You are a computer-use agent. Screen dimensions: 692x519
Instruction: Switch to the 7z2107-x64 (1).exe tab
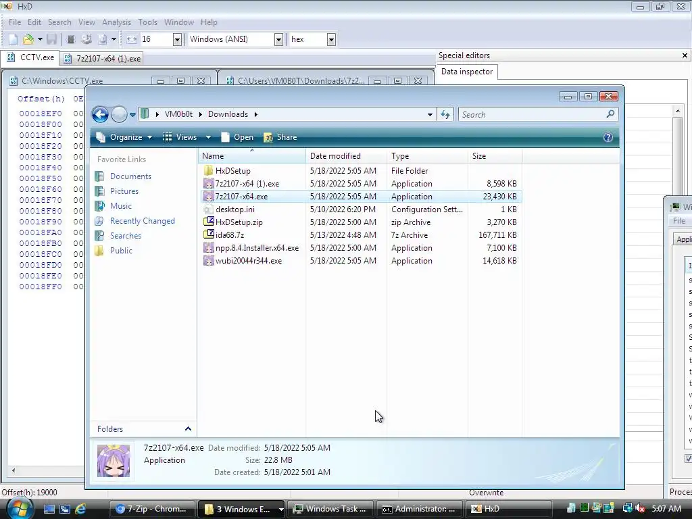(102, 58)
